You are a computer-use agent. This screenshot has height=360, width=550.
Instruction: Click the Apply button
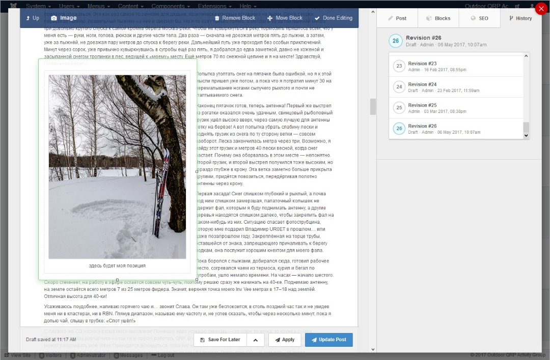[285, 340]
